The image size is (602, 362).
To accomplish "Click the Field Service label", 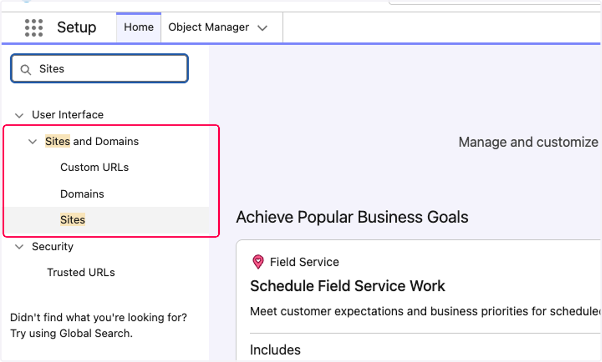I will [305, 262].
